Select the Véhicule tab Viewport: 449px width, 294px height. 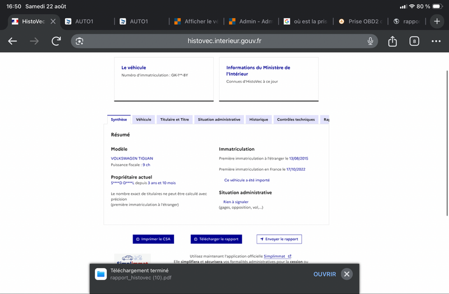[144, 119]
